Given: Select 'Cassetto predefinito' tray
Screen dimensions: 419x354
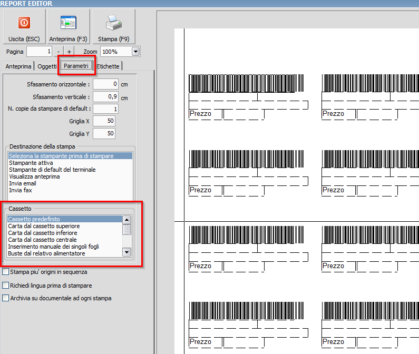Looking at the screenshot, I should click(65, 219).
